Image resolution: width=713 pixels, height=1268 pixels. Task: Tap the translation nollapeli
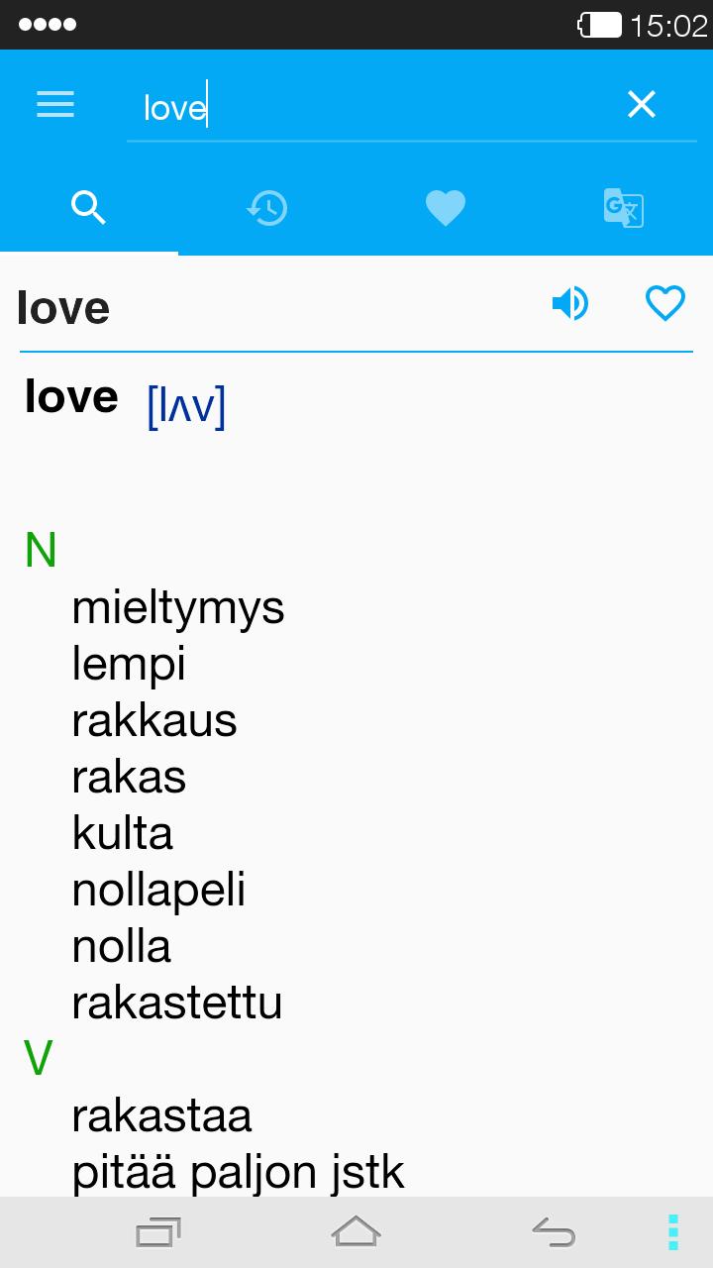[x=158, y=890]
